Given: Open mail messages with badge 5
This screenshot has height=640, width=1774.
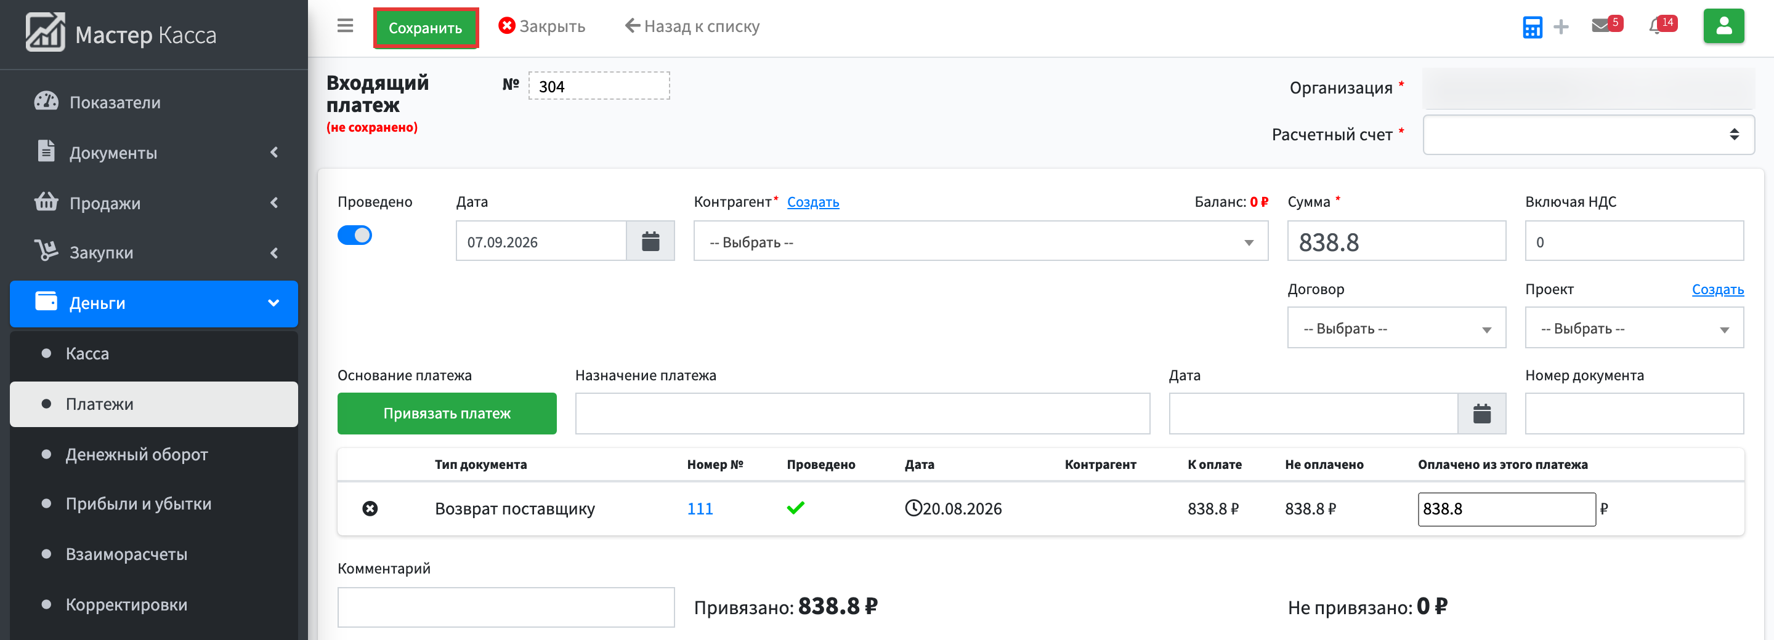Looking at the screenshot, I should point(1606,25).
